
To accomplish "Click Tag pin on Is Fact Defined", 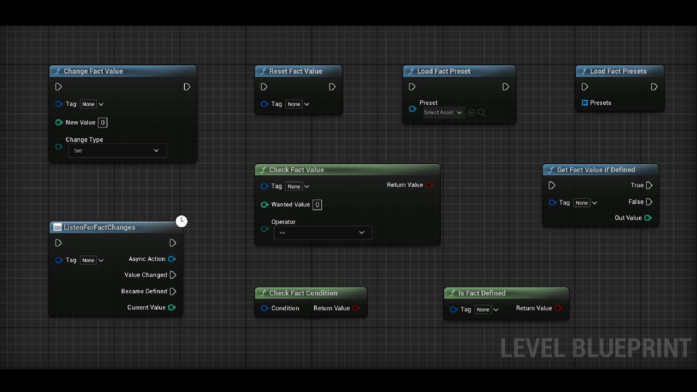I will coord(454,310).
